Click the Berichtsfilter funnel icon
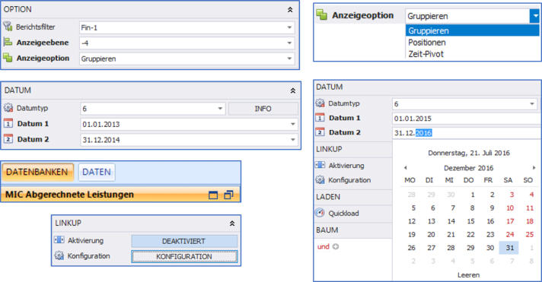 click(x=8, y=27)
